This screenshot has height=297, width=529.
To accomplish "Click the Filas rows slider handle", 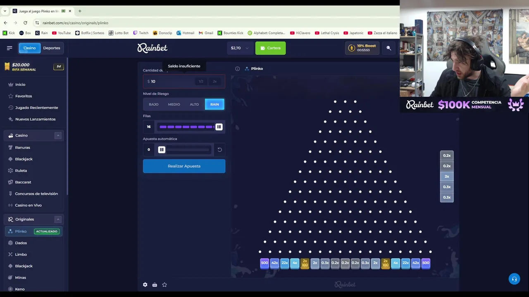I will 219,127.
